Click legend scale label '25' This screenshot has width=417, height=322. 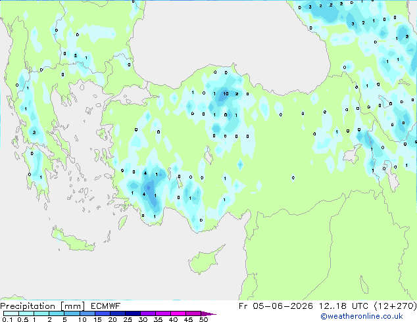[128, 319]
